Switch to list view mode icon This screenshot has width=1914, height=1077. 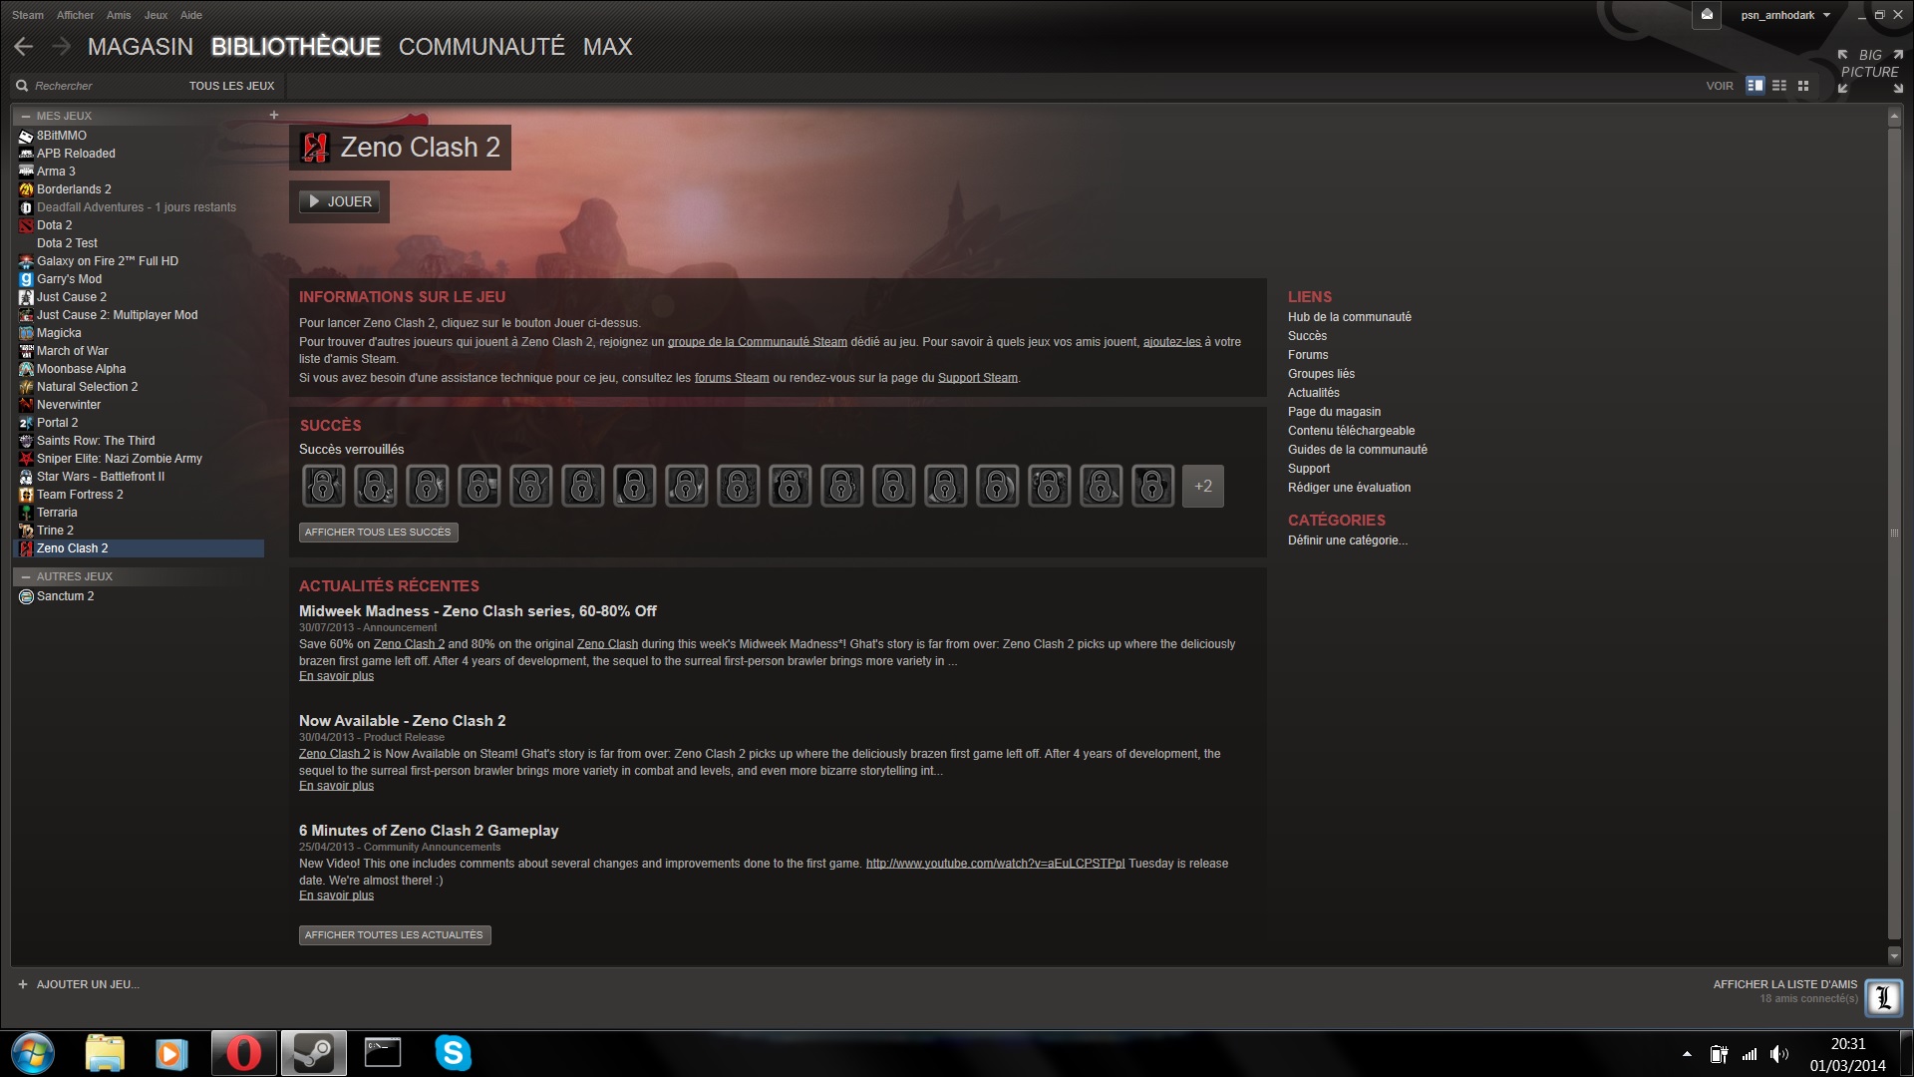coord(1779,86)
